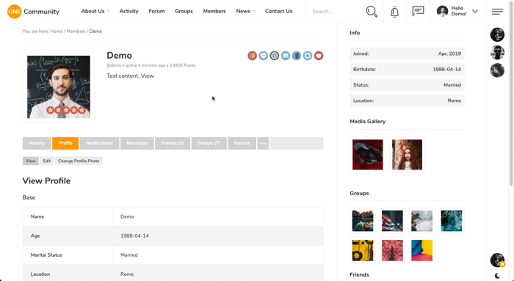Click the View link after Test content
The height and width of the screenshot is (281, 514).
point(147,76)
